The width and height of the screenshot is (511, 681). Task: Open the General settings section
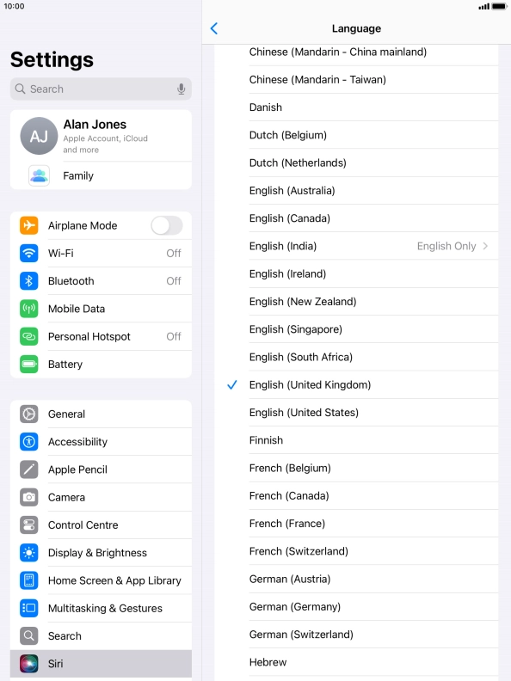(101, 414)
